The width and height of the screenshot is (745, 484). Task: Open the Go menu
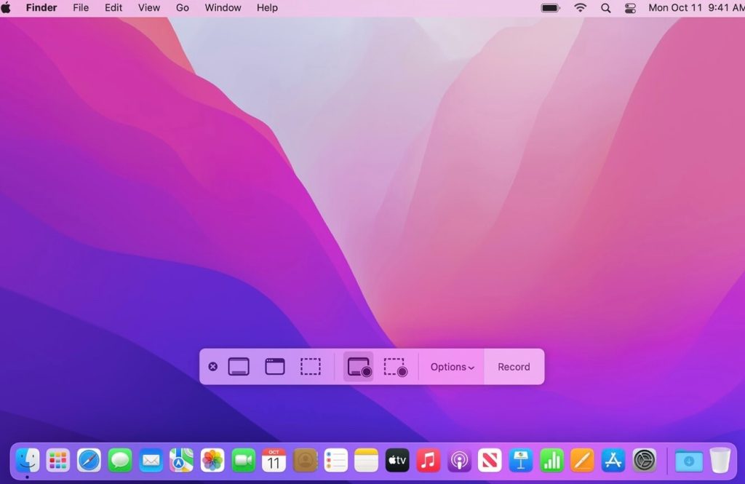point(183,7)
